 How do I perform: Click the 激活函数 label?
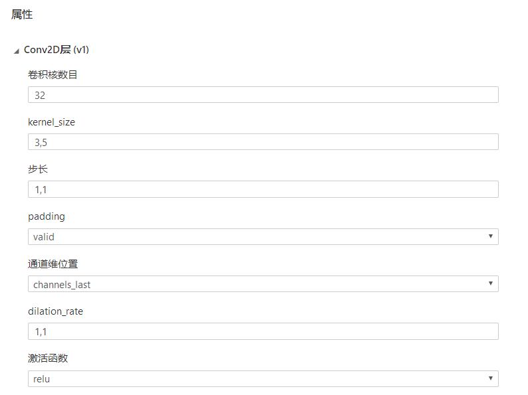click(48, 358)
